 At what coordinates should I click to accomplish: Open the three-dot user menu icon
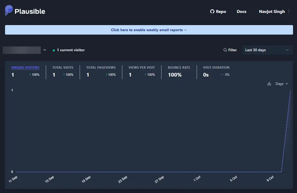(x=289, y=12)
